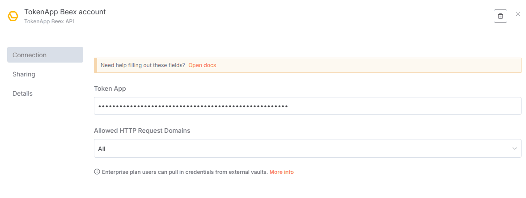Focus the Token App input field
Viewport: 526px width, 198px height.
tap(403, 106)
